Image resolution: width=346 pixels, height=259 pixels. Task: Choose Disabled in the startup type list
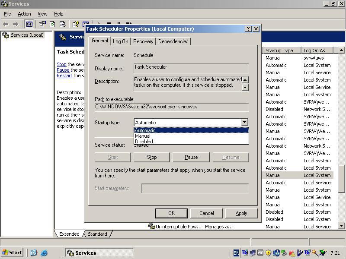tap(191, 142)
